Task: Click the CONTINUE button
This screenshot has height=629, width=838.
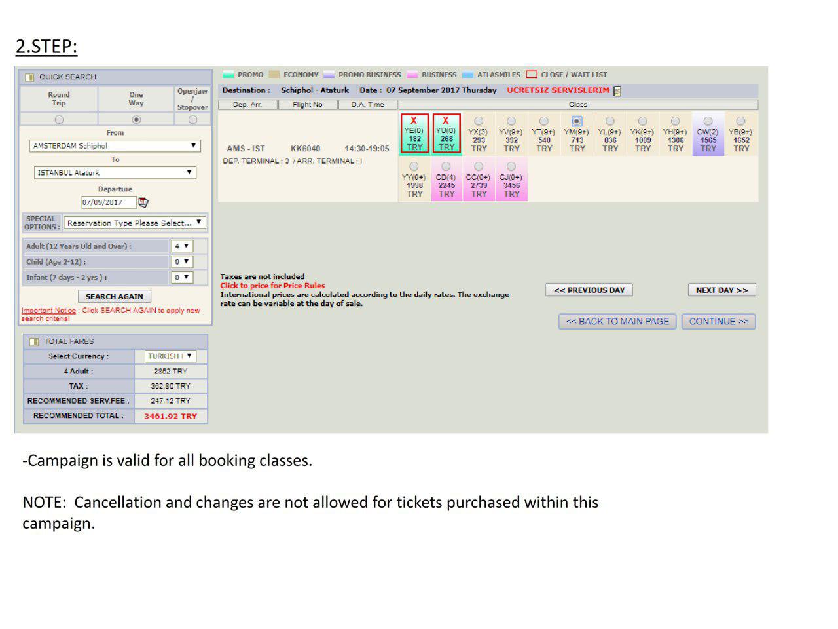Action: tap(718, 322)
